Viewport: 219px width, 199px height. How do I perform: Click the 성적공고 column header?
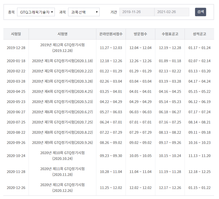click(200, 34)
